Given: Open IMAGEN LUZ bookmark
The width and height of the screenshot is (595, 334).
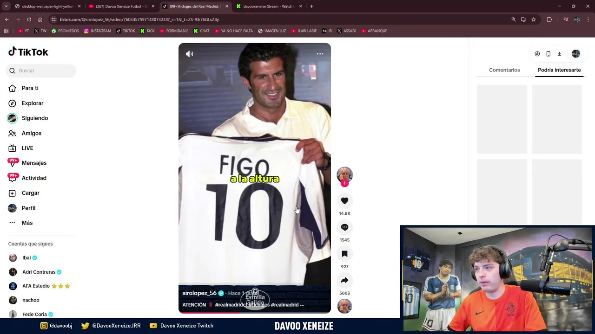Looking at the screenshot, I should 271,31.
